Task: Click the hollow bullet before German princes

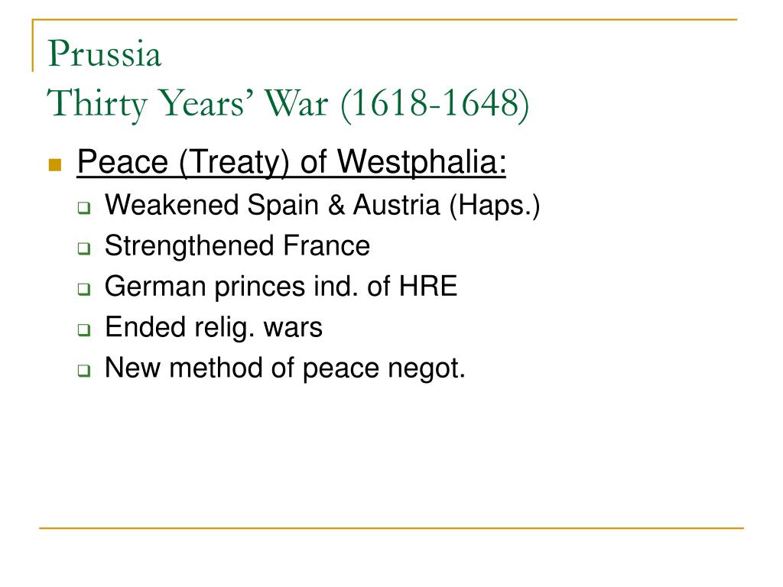Action: point(84,290)
